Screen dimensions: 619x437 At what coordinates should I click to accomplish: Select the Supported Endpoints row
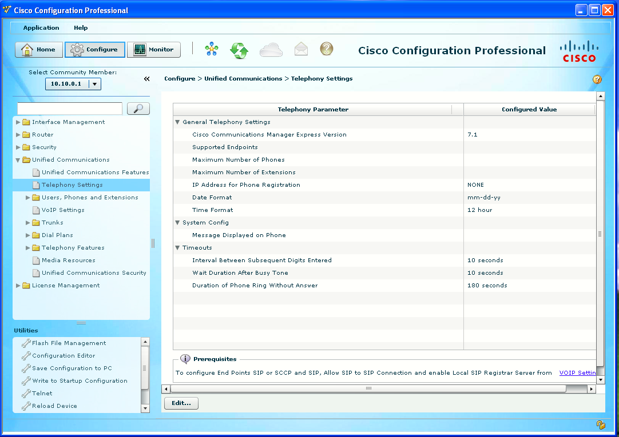click(x=384, y=147)
